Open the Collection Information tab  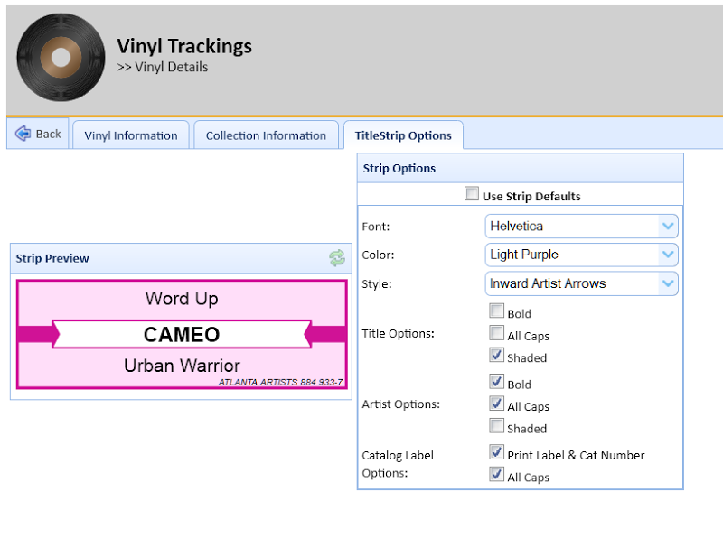coord(266,135)
